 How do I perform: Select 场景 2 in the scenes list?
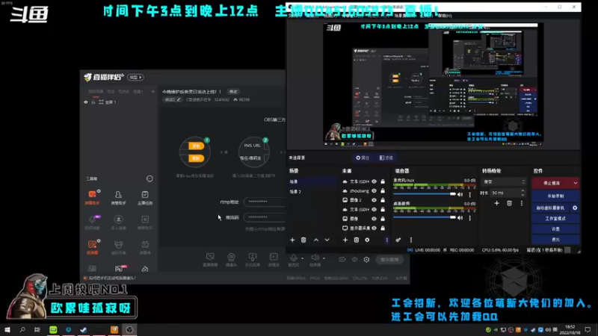(312, 192)
